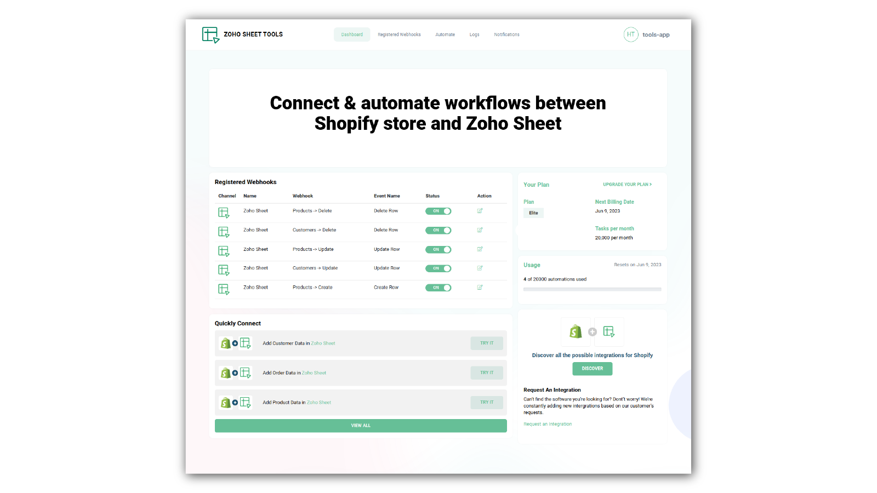Click Shopify icon in Add Product Data row
This screenshot has width=877, height=493.
tap(225, 403)
